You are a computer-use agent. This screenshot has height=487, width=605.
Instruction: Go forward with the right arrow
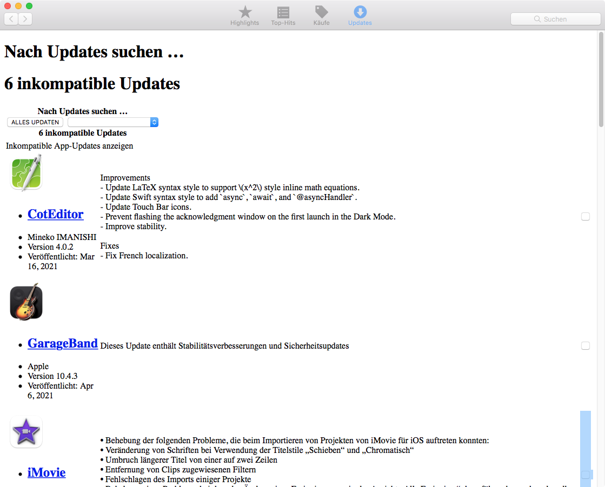coord(25,18)
